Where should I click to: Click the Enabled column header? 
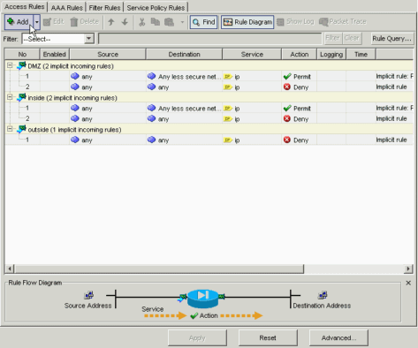click(x=55, y=55)
